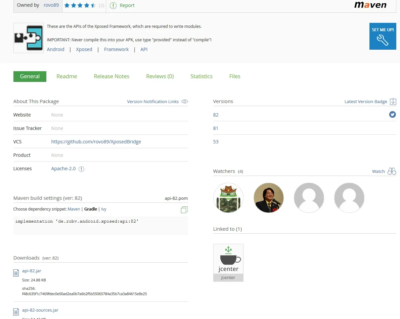The image size is (400, 319).
Task: Open version 81
Action: pyautogui.click(x=216, y=128)
